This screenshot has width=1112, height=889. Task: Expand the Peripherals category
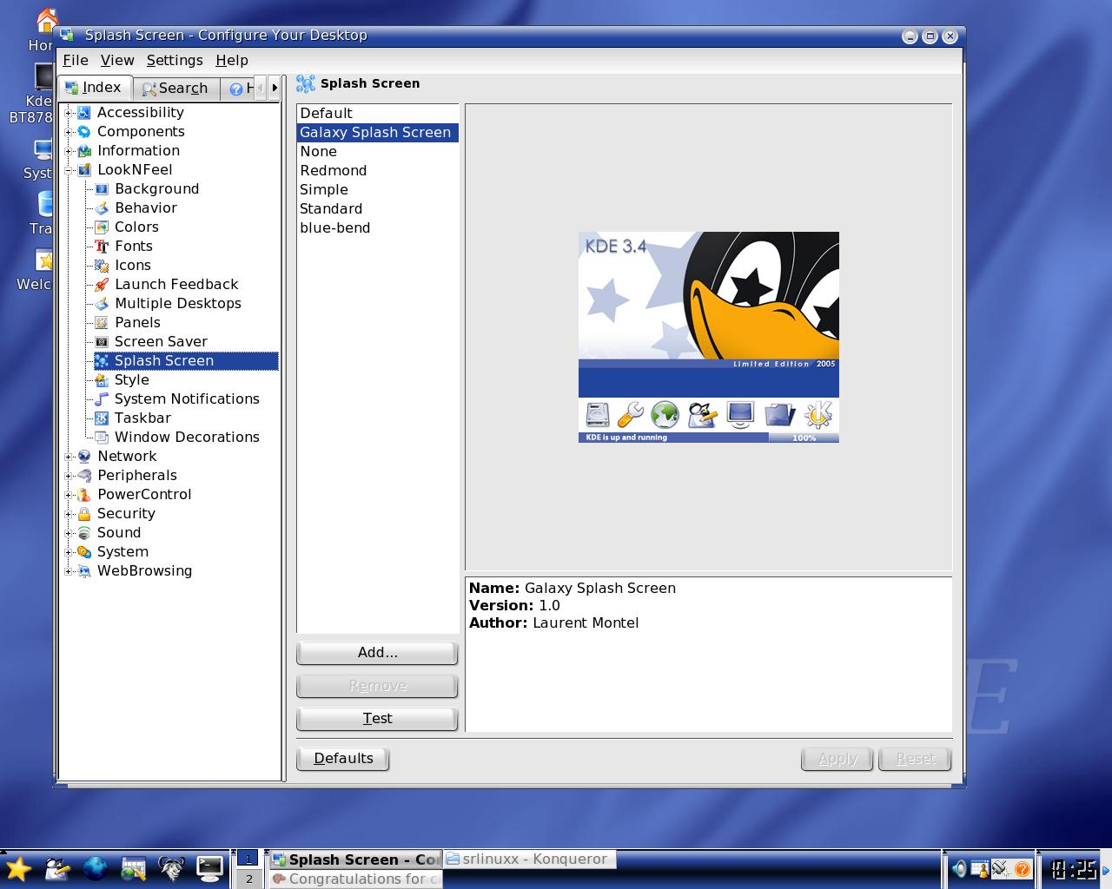pos(69,476)
